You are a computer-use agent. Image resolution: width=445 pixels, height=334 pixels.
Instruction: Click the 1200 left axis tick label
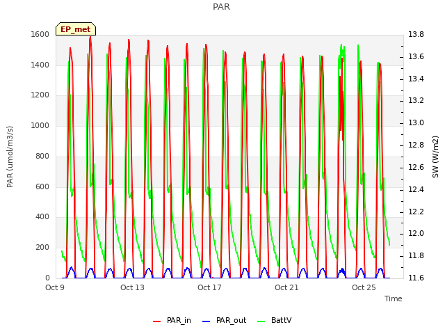pyautogui.click(x=40, y=95)
